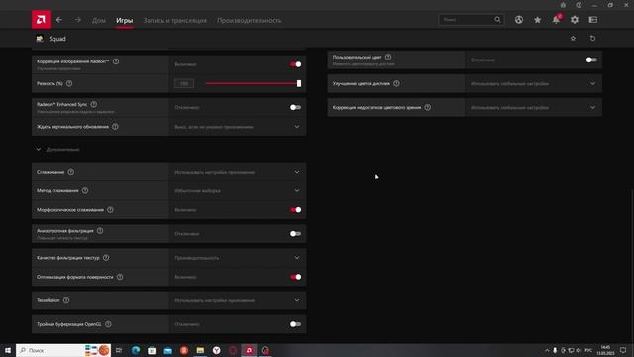Help icon for Коррекция недостатков цветового зрения
The image size is (634, 357).
427,108
